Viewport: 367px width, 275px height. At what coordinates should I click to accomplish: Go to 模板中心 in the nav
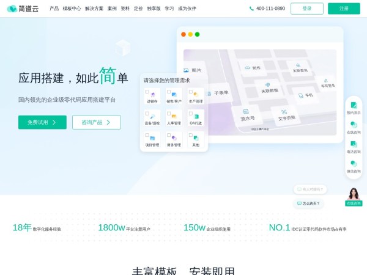coord(72,9)
